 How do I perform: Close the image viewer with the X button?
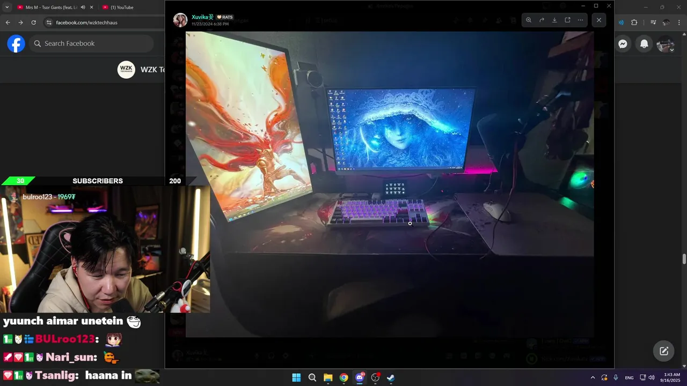pyautogui.click(x=599, y=20)
